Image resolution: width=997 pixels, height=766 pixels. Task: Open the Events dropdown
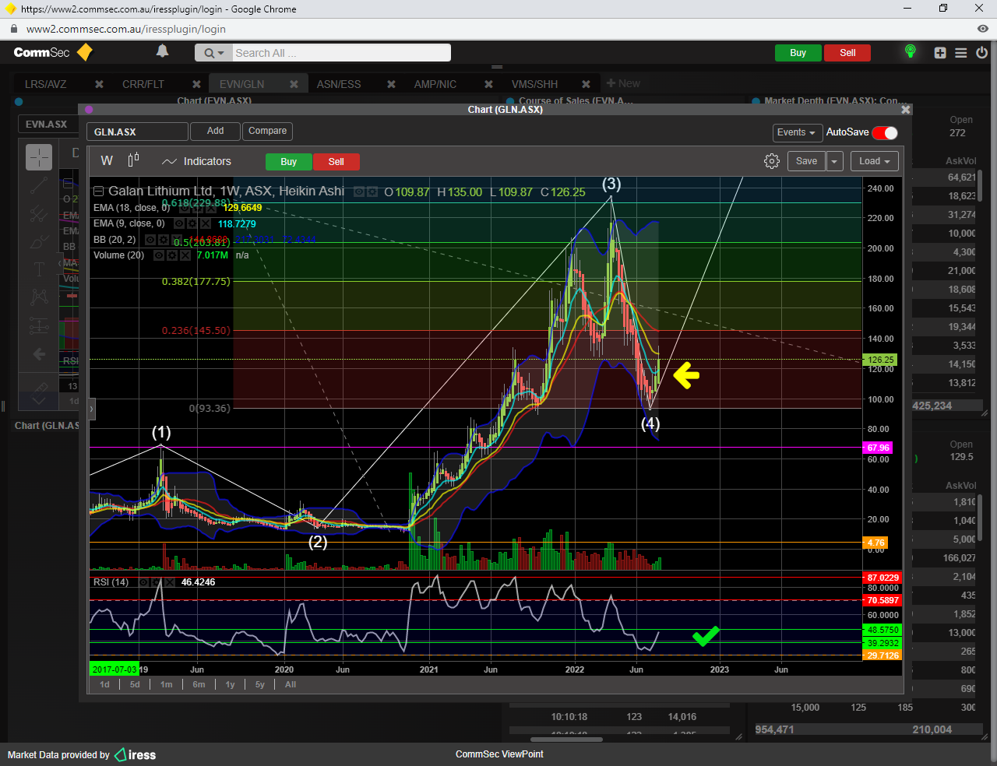point(796,132)
